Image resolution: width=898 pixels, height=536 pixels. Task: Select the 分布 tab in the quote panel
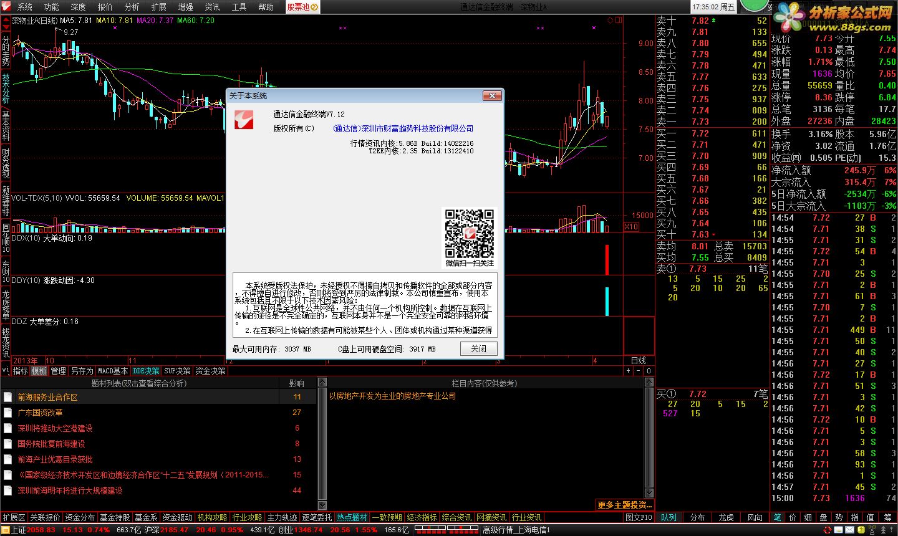click(x=697, y=517)
